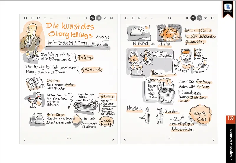Image resolution: width=236 pixels, height=163 pixels.
Task: Click the orange 'Fakten' word next to the brace
Action: tap(85, 57)
